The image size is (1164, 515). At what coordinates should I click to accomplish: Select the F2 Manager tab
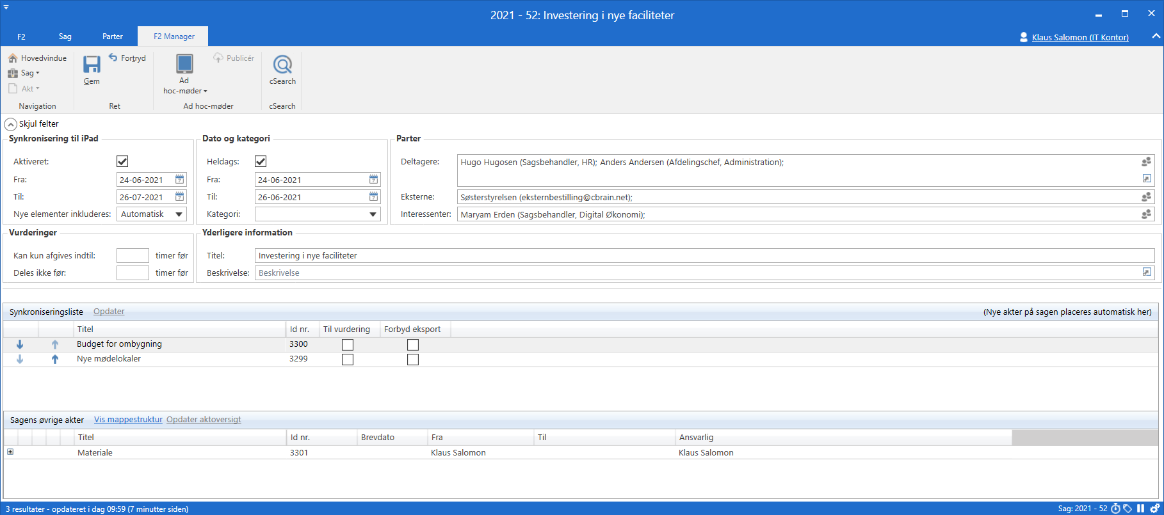(174, 36)
